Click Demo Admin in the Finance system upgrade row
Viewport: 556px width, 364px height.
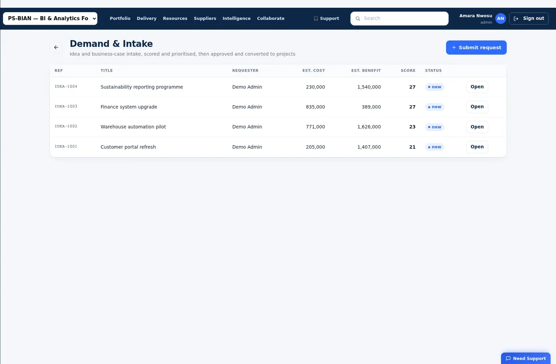click(247, 107)
